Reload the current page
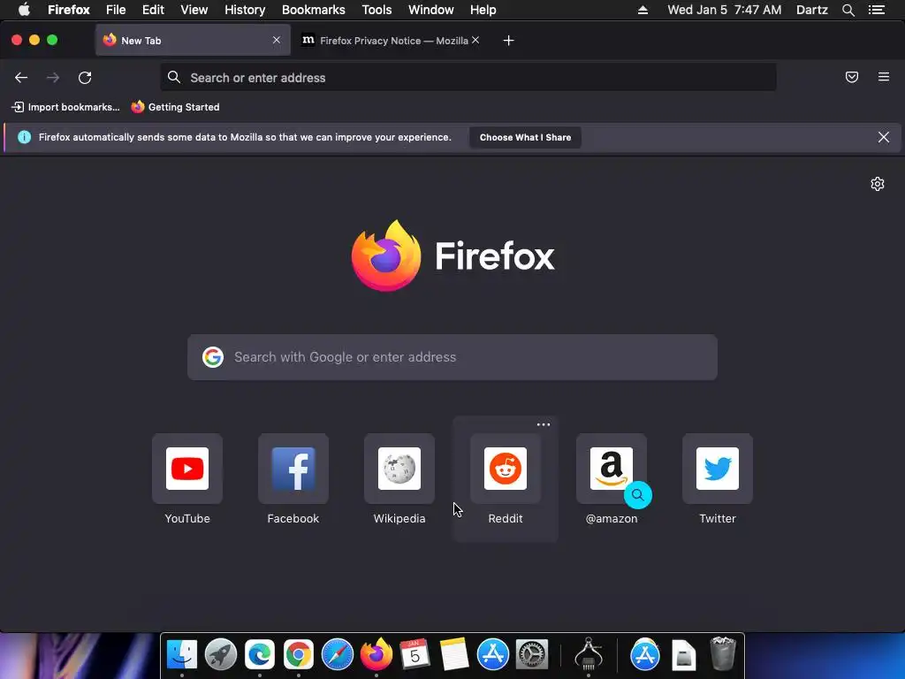905x679 pixels. tap(85, 78)
